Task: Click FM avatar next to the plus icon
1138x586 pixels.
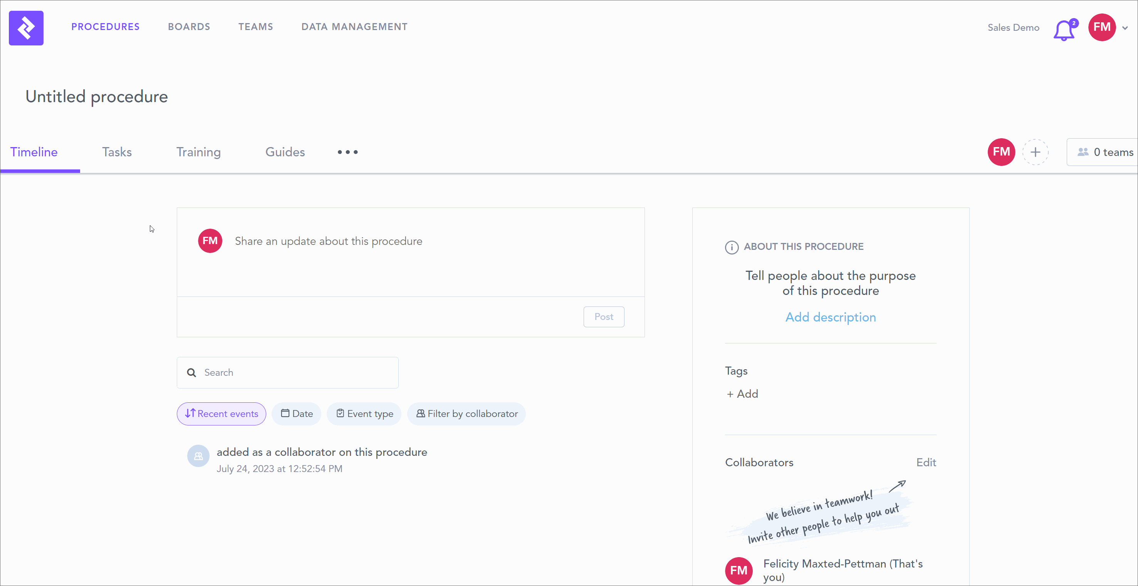Action: (1001, 152)
